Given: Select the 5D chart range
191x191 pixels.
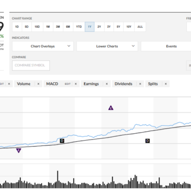Looking at the screenshot, I should click(27, 27).
